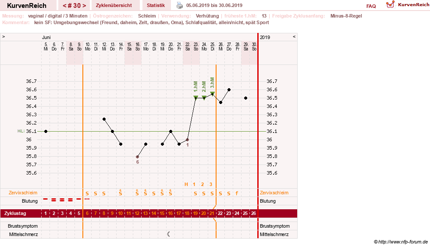The width and height of the screenshot is (430, 247).
Task: Click the KurvenReich crown logo icon
Action: [x=390, y=4]
